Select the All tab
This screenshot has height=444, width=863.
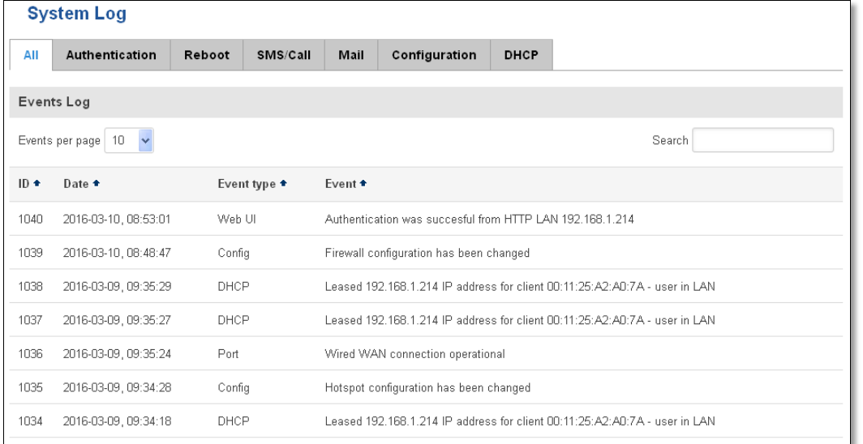32,55
